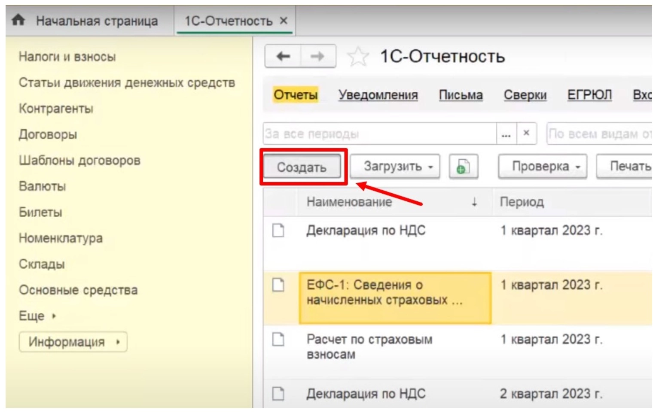Open the Сверки section

[x=525, y=95]
